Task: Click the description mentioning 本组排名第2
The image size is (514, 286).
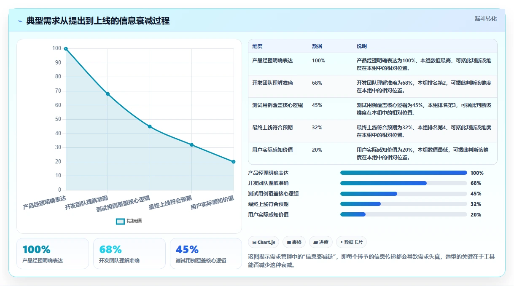Action: click(x=424, y=87)
